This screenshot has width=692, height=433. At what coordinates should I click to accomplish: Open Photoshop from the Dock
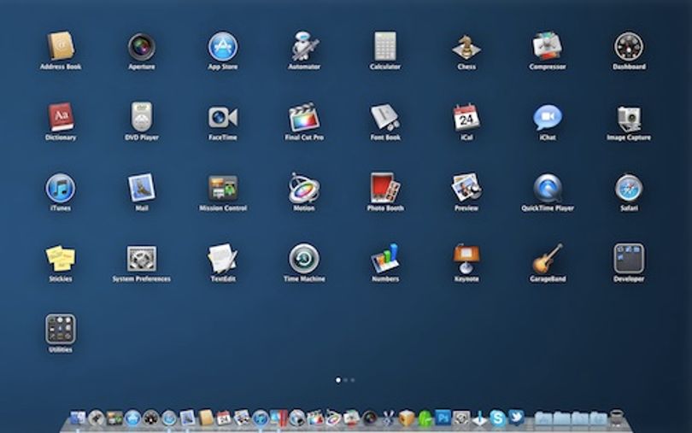tap(443, 418)
